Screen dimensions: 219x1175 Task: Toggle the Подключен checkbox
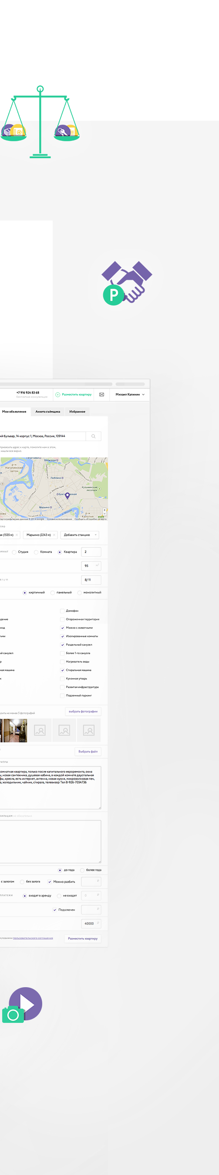(x=54, y=910)
